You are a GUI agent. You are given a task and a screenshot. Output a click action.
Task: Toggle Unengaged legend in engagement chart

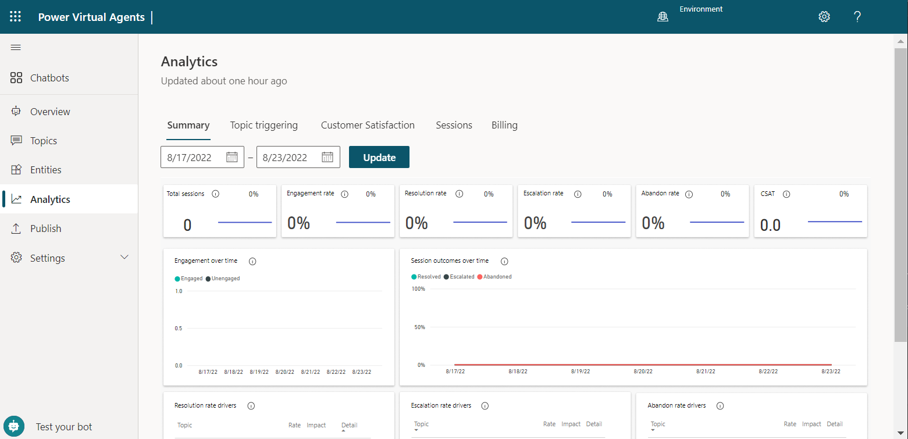click(x=223, y=279)
